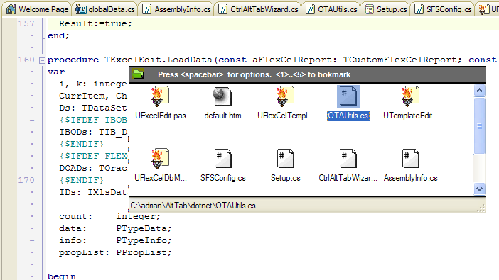Choose the UFlexCelDbM... file icon
The height and width of the screenshot is (280, 499).
click(160, 158)
